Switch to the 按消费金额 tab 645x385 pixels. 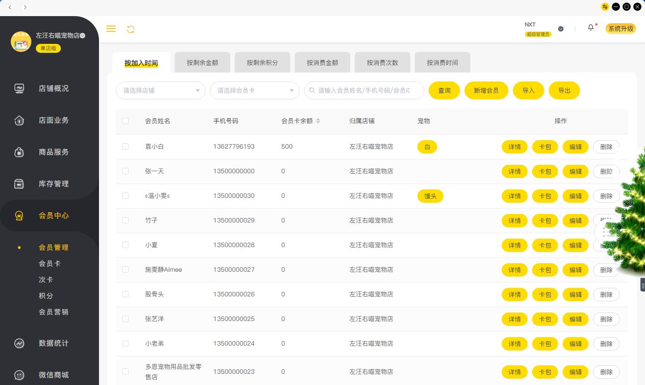[x=322, y=62]
